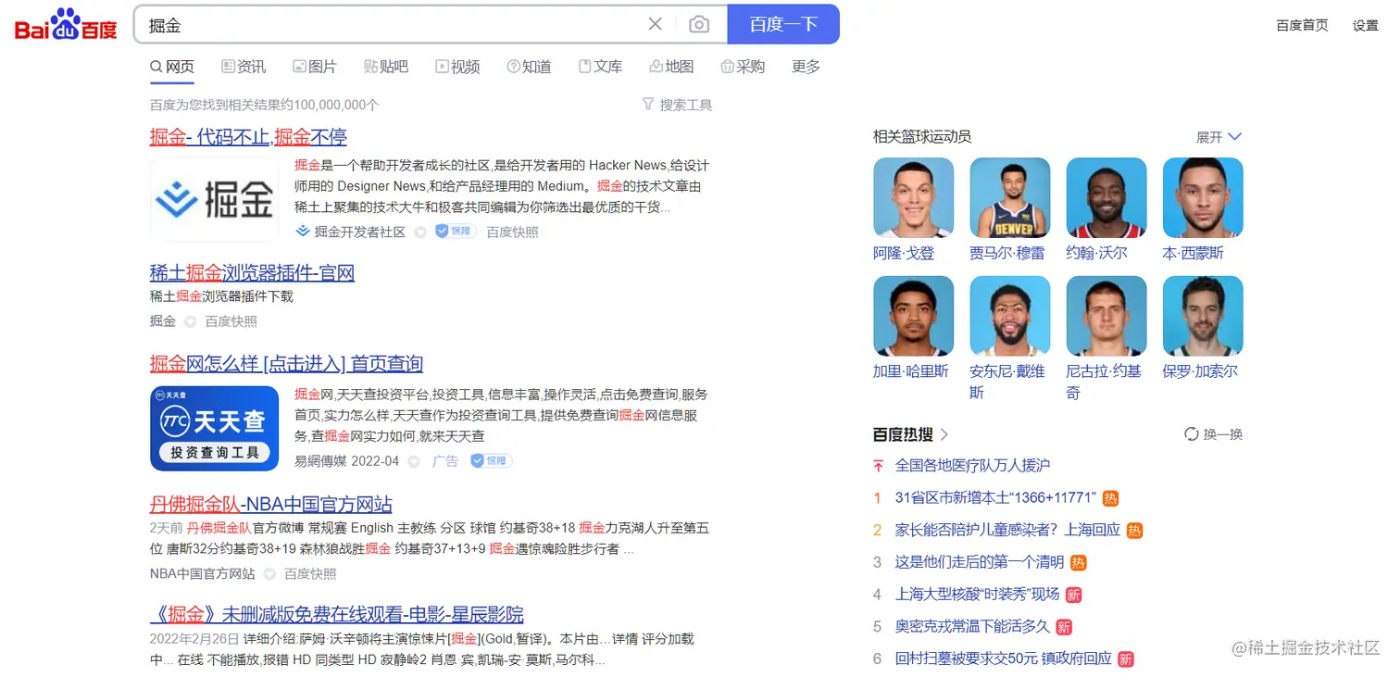Switch to the 资讯 tab
Viewport: 1400px width, 677px height.
click(x=244, y=67)
